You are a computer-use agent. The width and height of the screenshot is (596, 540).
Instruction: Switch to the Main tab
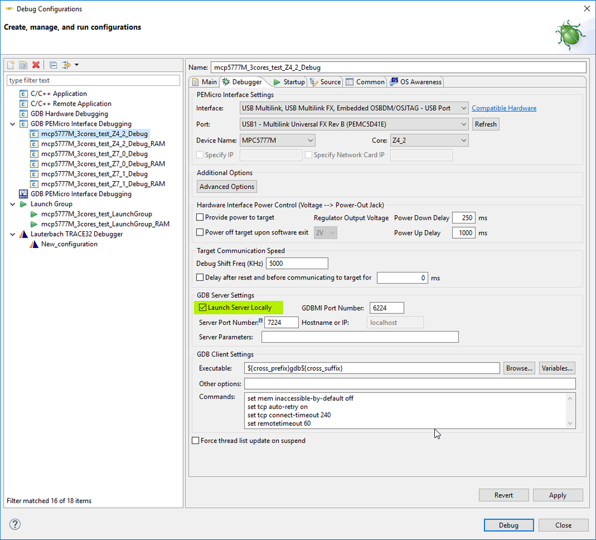click(x=205, y=82)
